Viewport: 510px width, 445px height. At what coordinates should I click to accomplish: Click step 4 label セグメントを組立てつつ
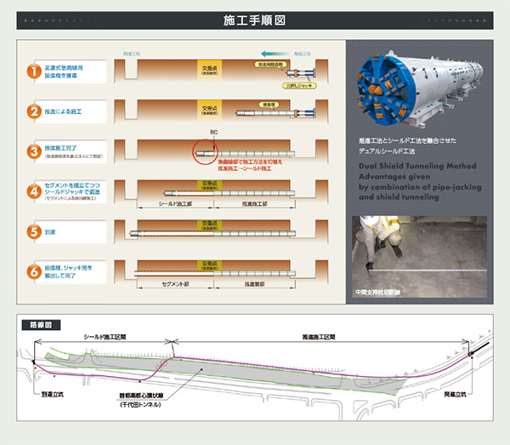tap(72, 185)
